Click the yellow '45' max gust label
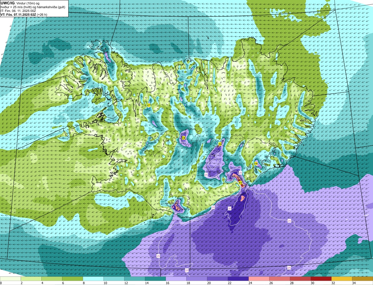The image size is (373, 285). tap(240, 183)
